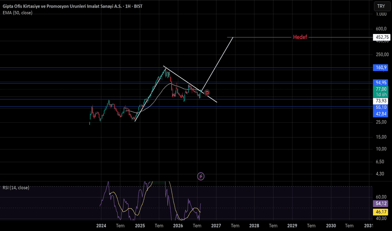Click the 2024 label on time axis
392x231 pixels.
click(101, 226)
